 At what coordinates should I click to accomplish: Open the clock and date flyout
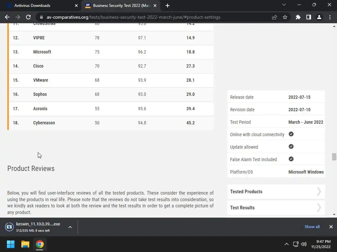(321, 244)
